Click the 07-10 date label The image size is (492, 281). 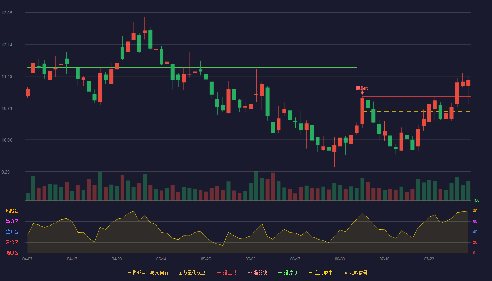(x=384, y=259)
